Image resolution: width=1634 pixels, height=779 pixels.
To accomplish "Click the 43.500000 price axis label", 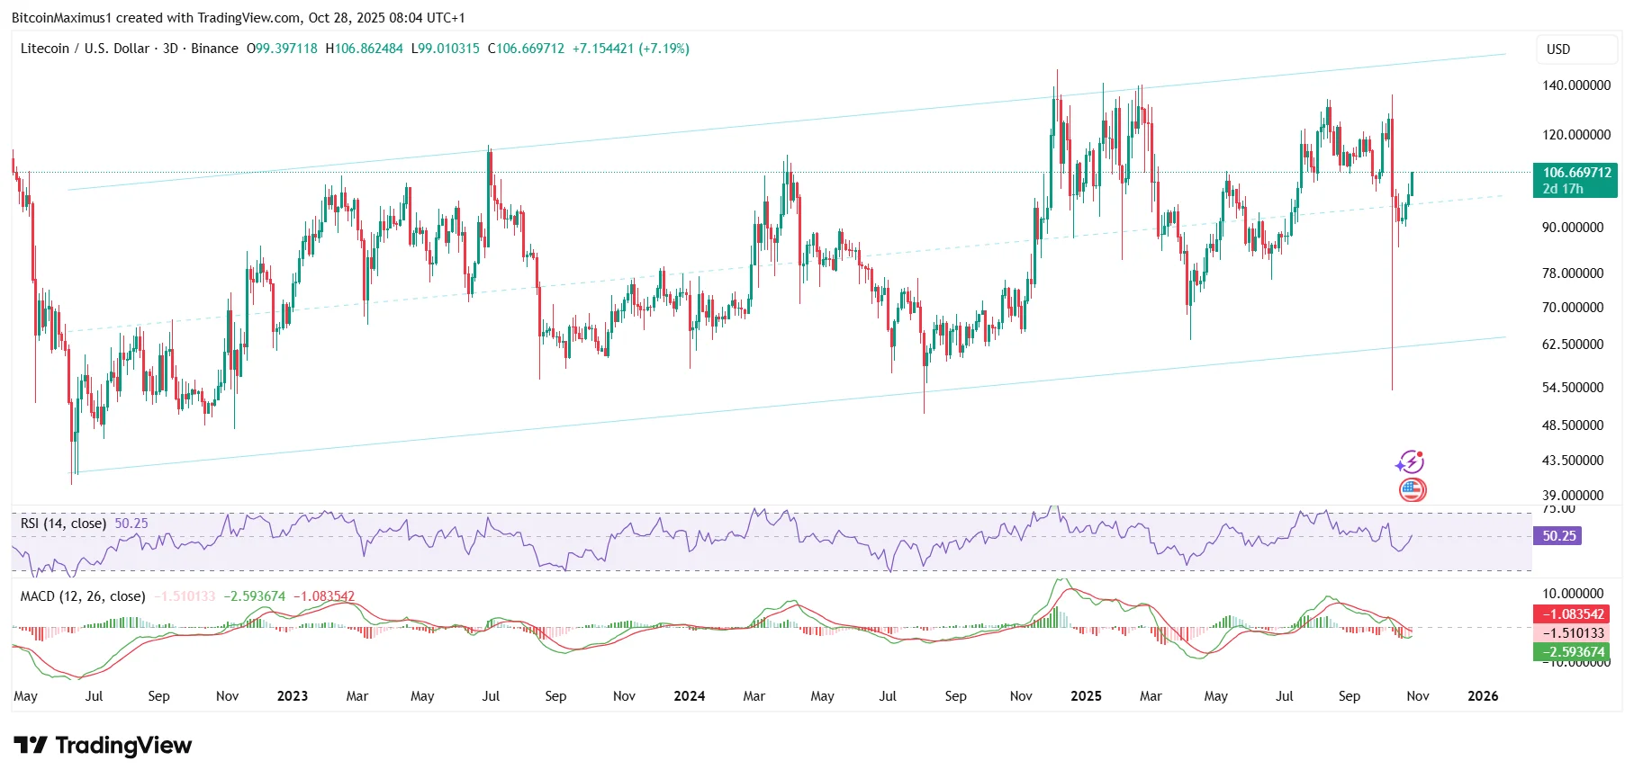I will [1573, 461].
